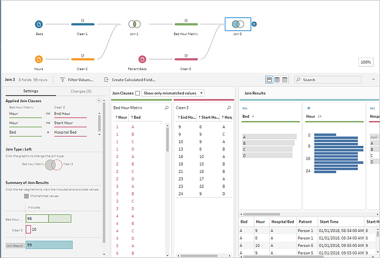The height and width of the screenshot is (258, 380).
Task: Select value A in Bed field
Action: coord(269,137)
